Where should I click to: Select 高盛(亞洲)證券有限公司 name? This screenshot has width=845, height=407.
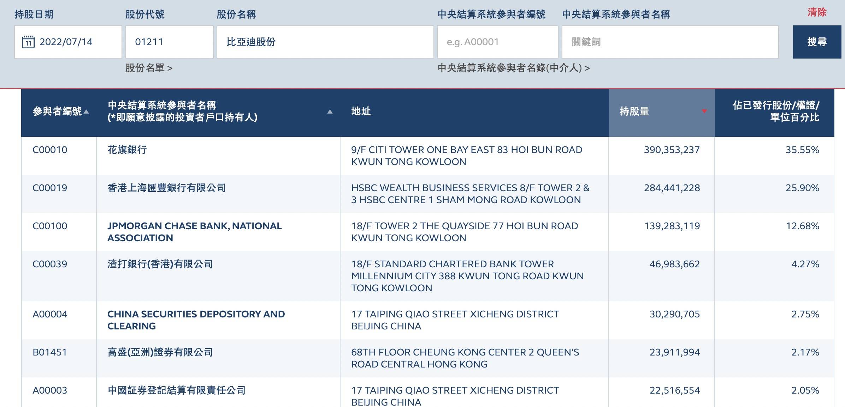point(160,352)
